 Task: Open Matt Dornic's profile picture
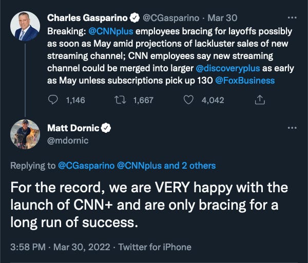pos(24,134)
